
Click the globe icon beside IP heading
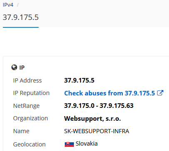pos(14,68)
